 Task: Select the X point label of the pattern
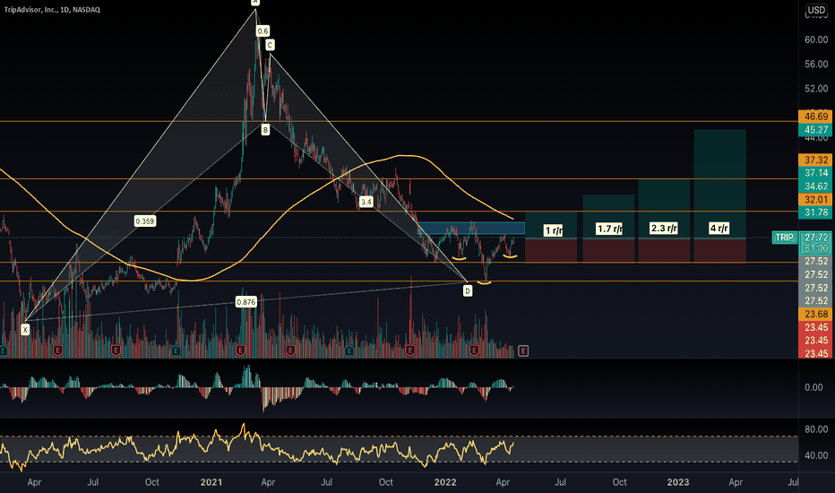tap(25, 330)
